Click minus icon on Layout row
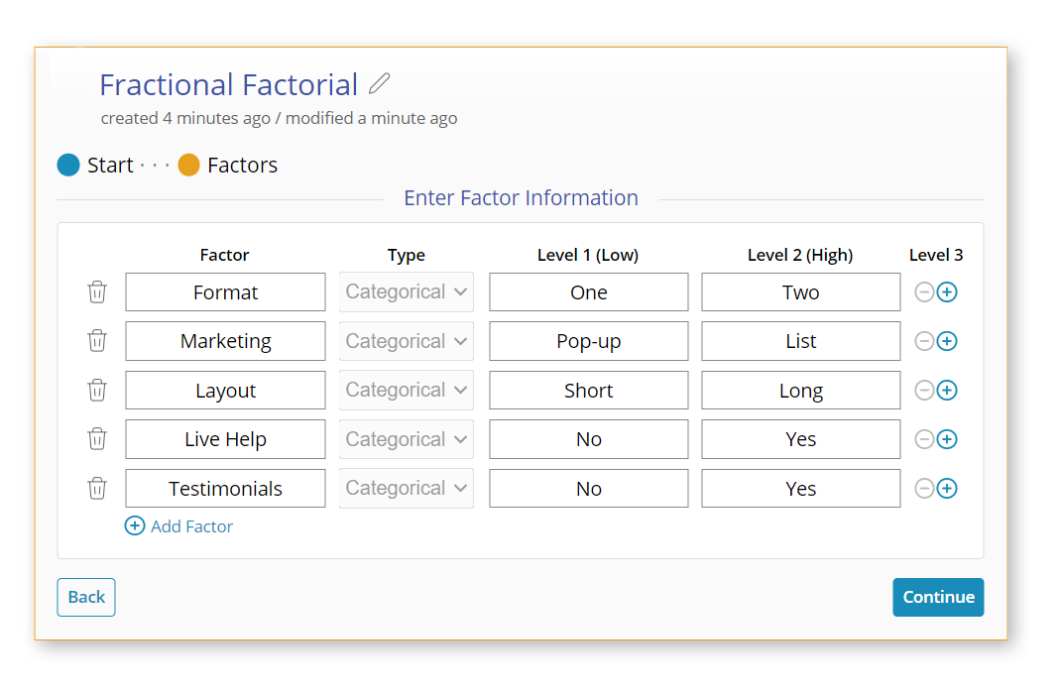This screenshot has height=695, width=1060. pos(924,391)
